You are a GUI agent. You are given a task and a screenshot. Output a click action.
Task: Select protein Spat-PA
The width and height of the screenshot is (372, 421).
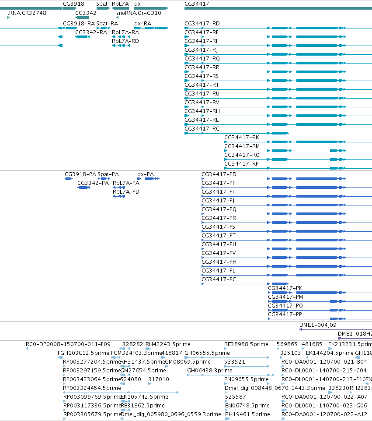click(x=108, y=174)
